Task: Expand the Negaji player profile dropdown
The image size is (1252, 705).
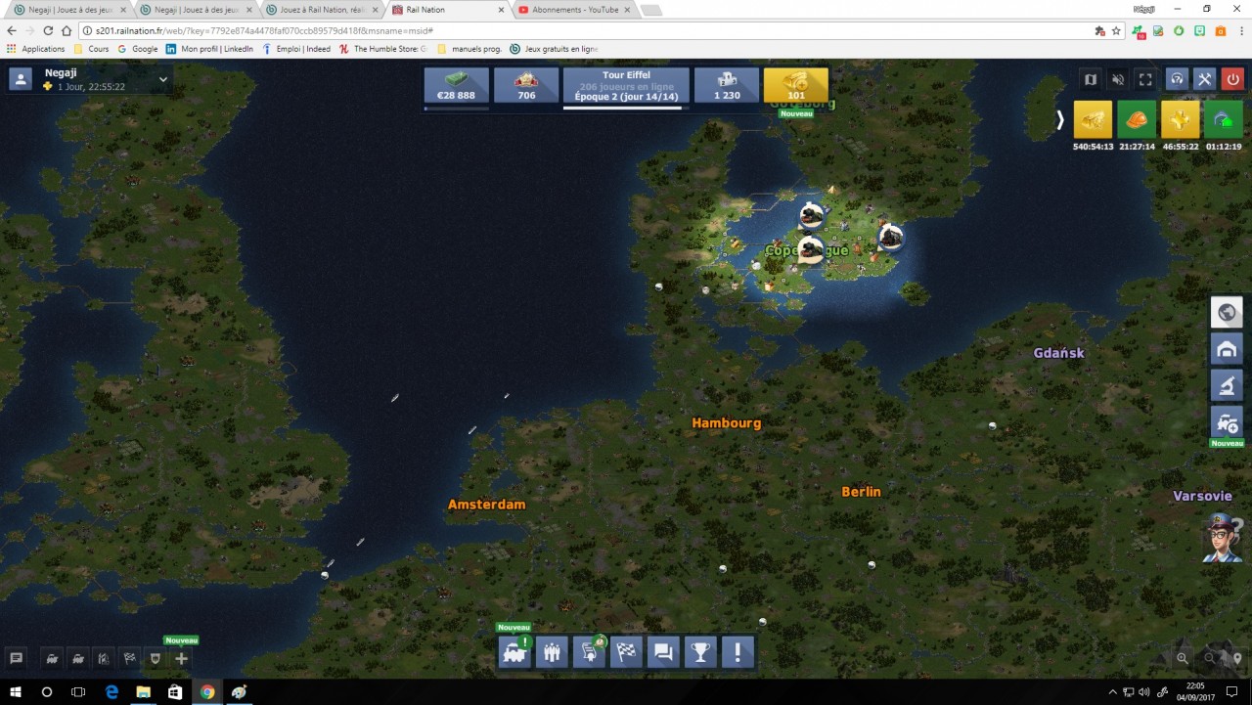Action: [163, 79]
